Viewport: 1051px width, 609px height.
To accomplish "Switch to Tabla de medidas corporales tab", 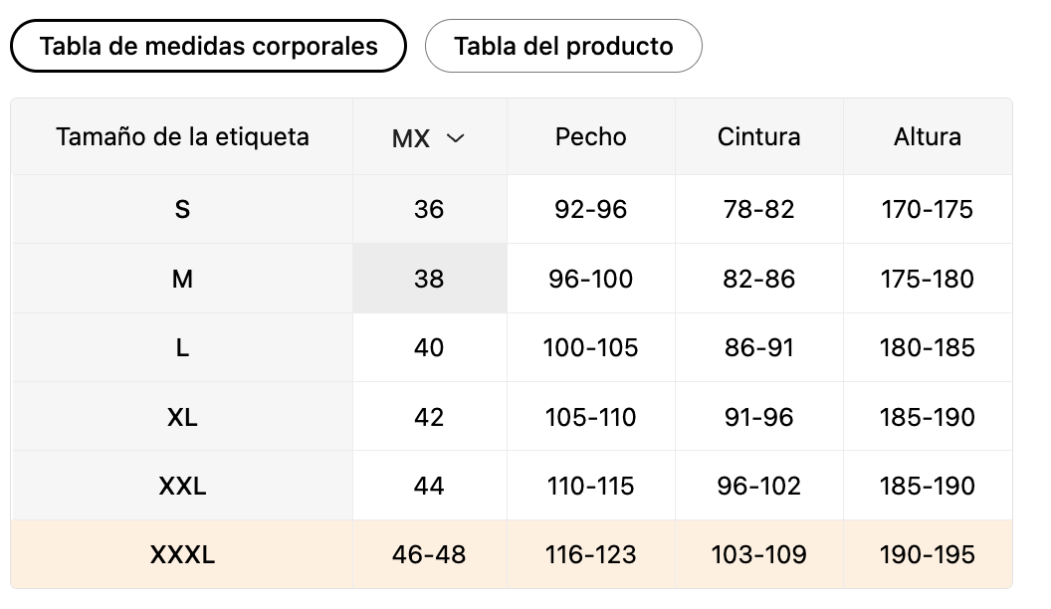I will [x=208, y=46].
